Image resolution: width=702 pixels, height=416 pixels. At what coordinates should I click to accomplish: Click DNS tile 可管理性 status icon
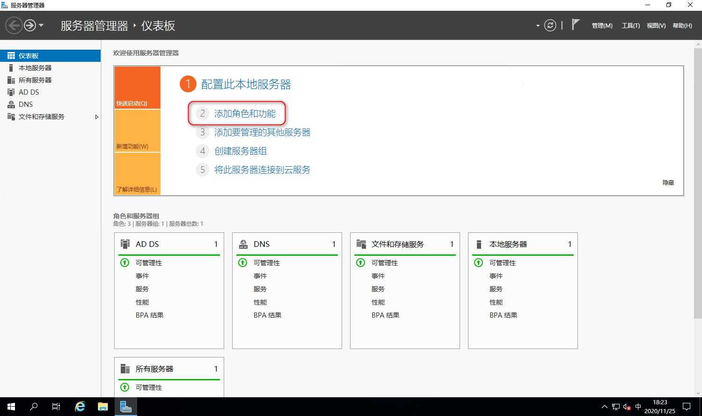pos(242,263)
